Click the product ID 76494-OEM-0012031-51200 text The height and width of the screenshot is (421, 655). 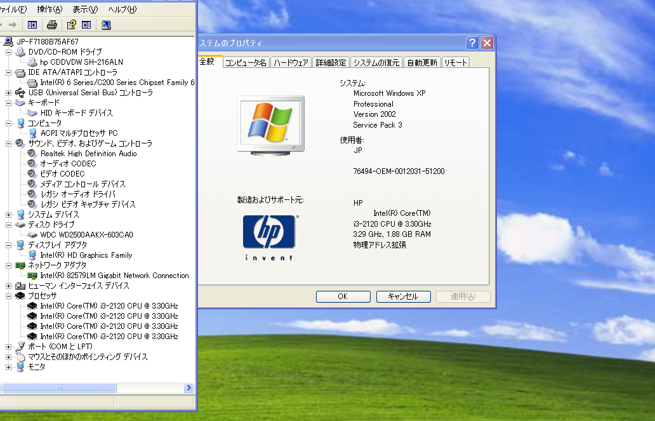coord(399,171)
